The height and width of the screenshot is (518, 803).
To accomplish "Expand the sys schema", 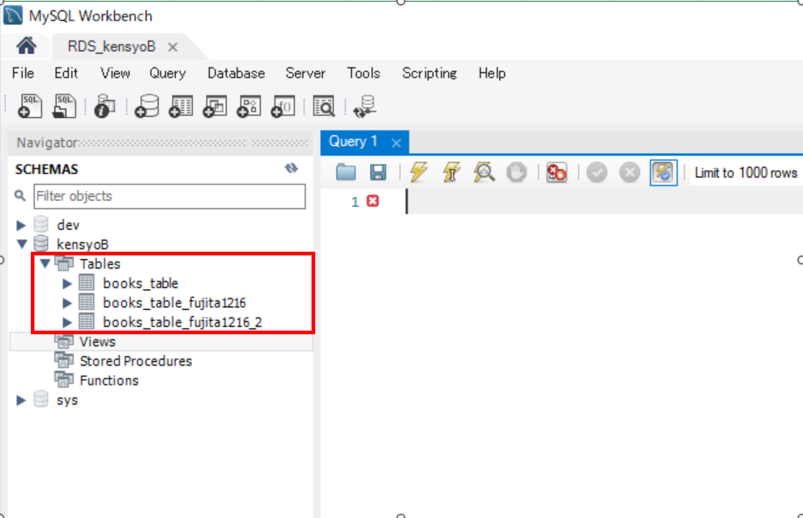I will [21, 400].
